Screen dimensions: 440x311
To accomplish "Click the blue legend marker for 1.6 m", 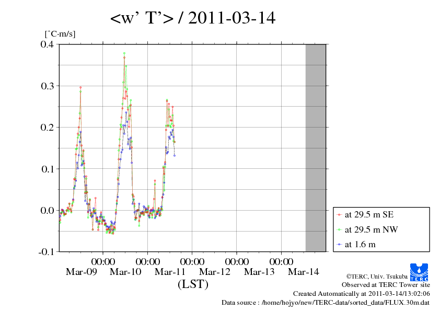I will (x=339, y=245).
